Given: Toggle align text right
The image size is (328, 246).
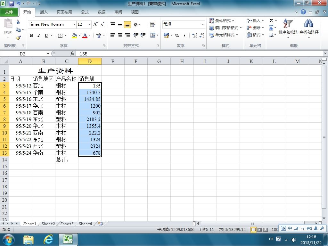Looking at the screenshot, I should point(127,35).
